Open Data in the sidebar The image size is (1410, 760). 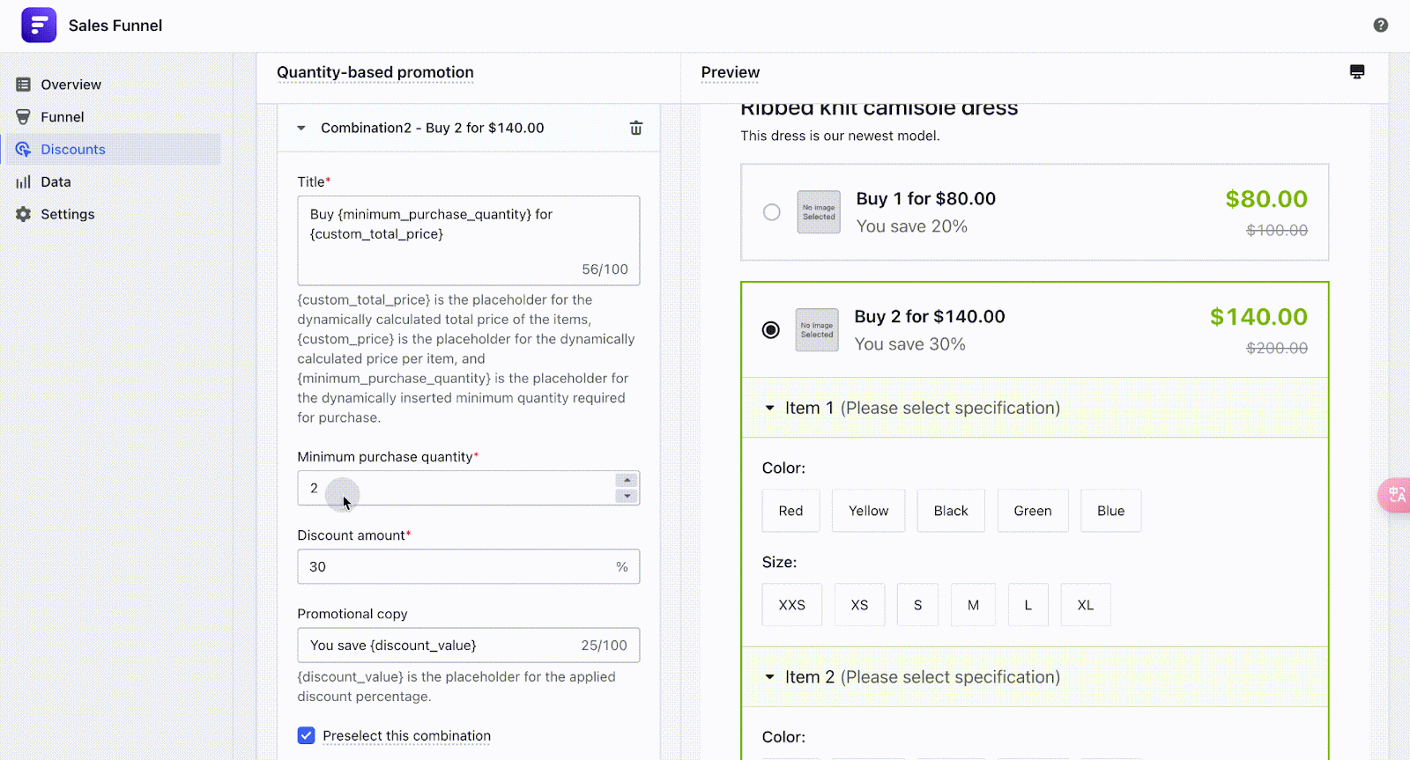click(113, 182)
